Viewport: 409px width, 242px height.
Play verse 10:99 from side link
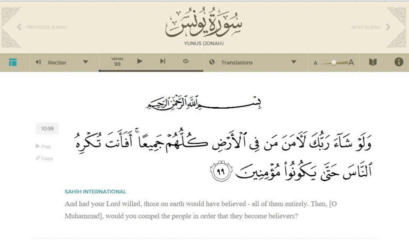pyautogui.click(x=43, y=147)
